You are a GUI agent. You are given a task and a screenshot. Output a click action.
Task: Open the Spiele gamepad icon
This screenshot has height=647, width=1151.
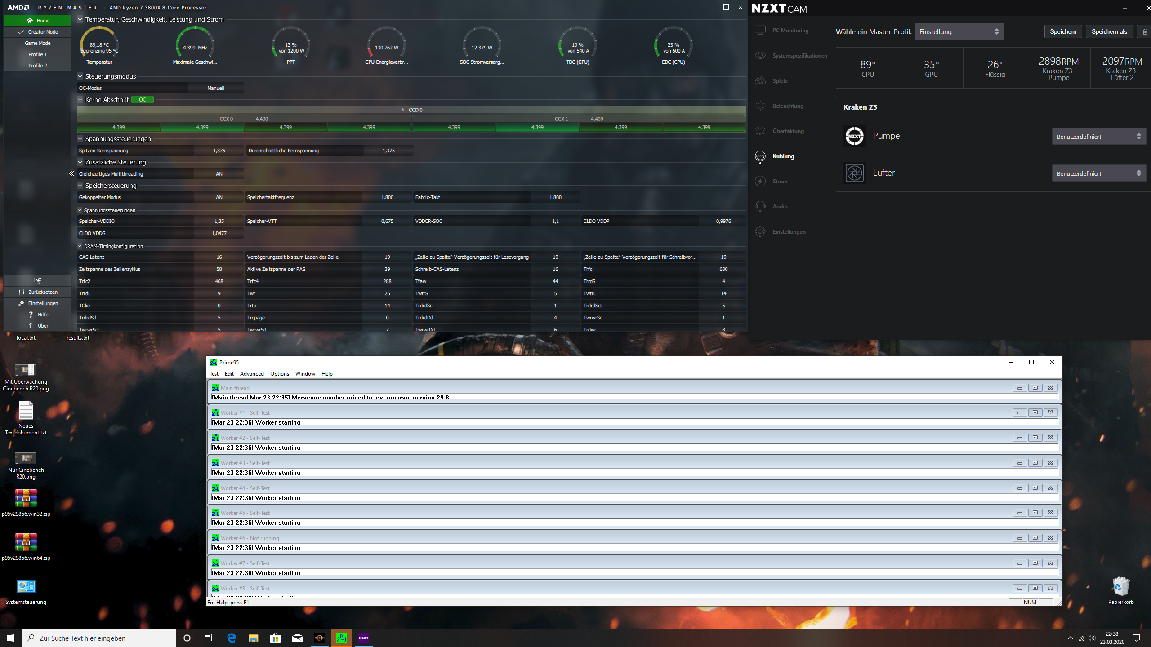(760, 81)
